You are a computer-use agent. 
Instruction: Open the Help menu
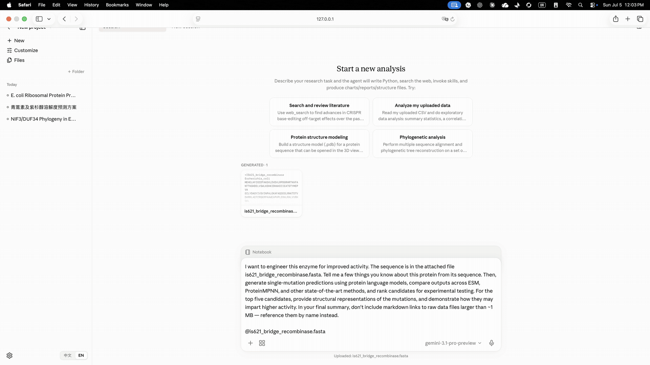pyautogui.click(x=164, y=5)
